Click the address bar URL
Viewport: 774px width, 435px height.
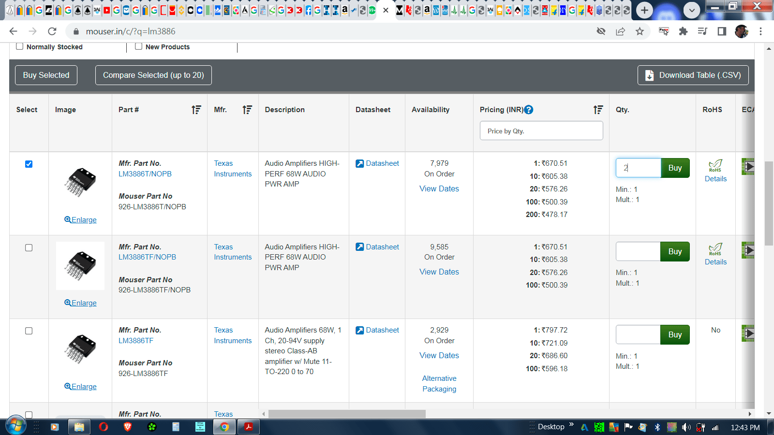[131, 31]
